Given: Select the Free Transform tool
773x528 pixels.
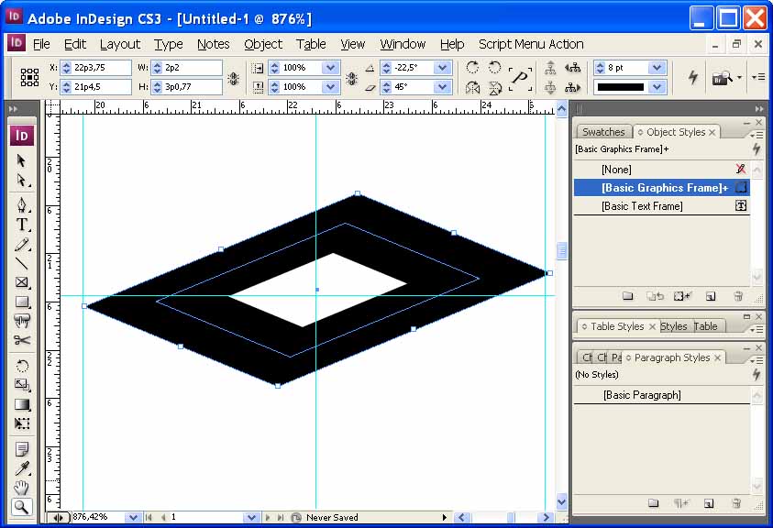Looking at the screenshot, I should click(x=21, y=423).
